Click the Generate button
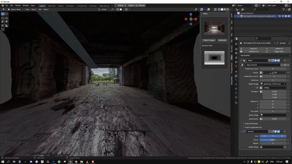Screen dimensions: 292x164 click(222, 40)
